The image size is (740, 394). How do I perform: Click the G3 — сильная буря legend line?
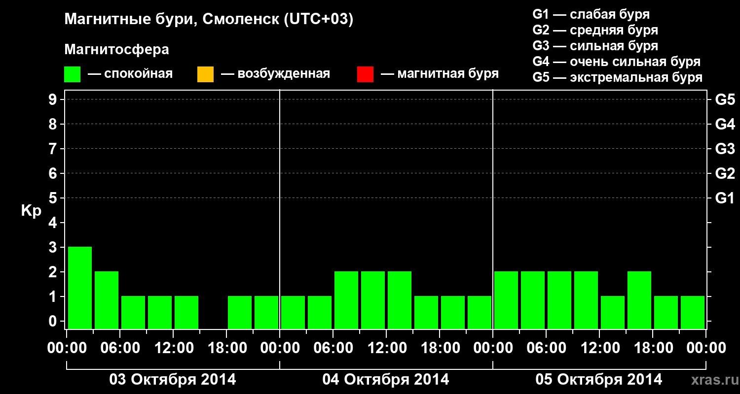click(595, 46)
